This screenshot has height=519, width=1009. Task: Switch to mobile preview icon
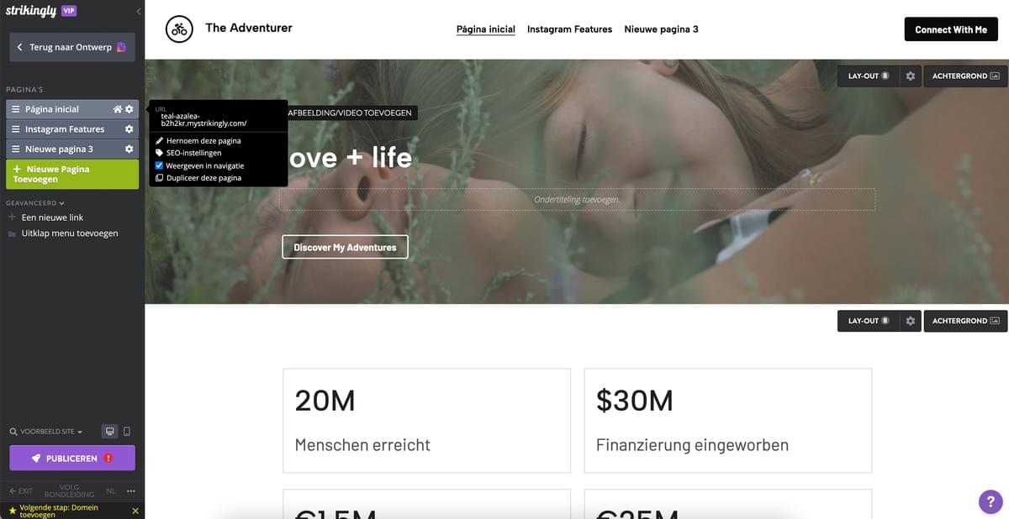pos(127,432)
